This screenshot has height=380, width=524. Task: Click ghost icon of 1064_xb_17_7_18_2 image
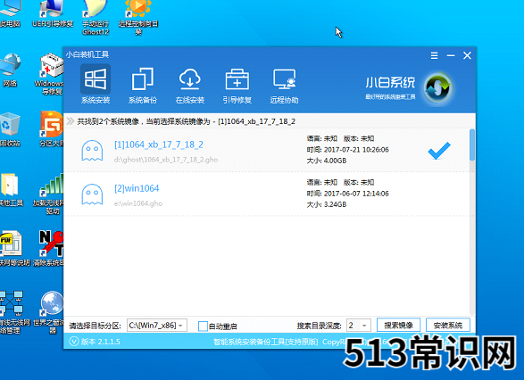point(92,151)
